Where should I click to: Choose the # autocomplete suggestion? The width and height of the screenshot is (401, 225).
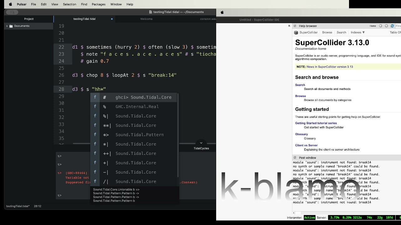[x=134, y=97]
